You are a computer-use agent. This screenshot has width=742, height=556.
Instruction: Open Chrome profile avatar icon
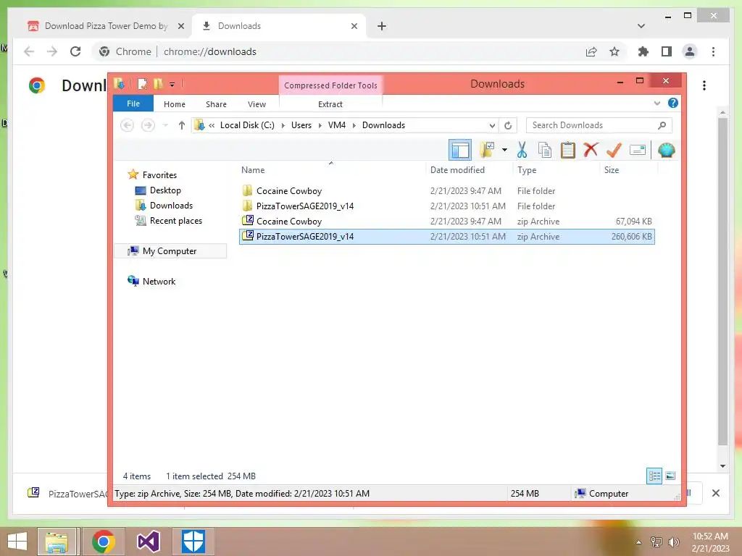click(690, 51)
